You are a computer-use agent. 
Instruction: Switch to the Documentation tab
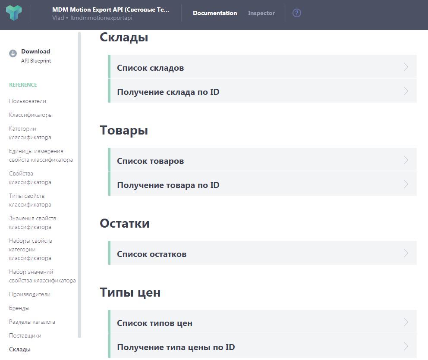215,13
